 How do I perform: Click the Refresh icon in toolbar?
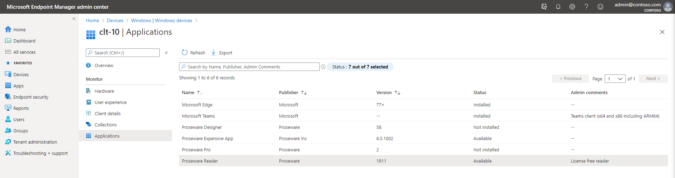click(x=185, y=52)
